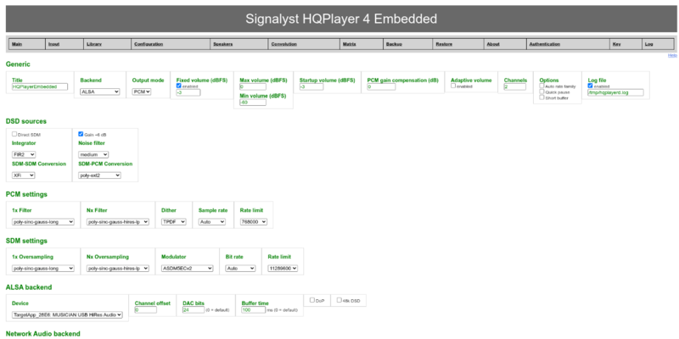Enable the Adaptive volume checkbox
Viewport: 679px width, 339px height.
coord(453,86)
